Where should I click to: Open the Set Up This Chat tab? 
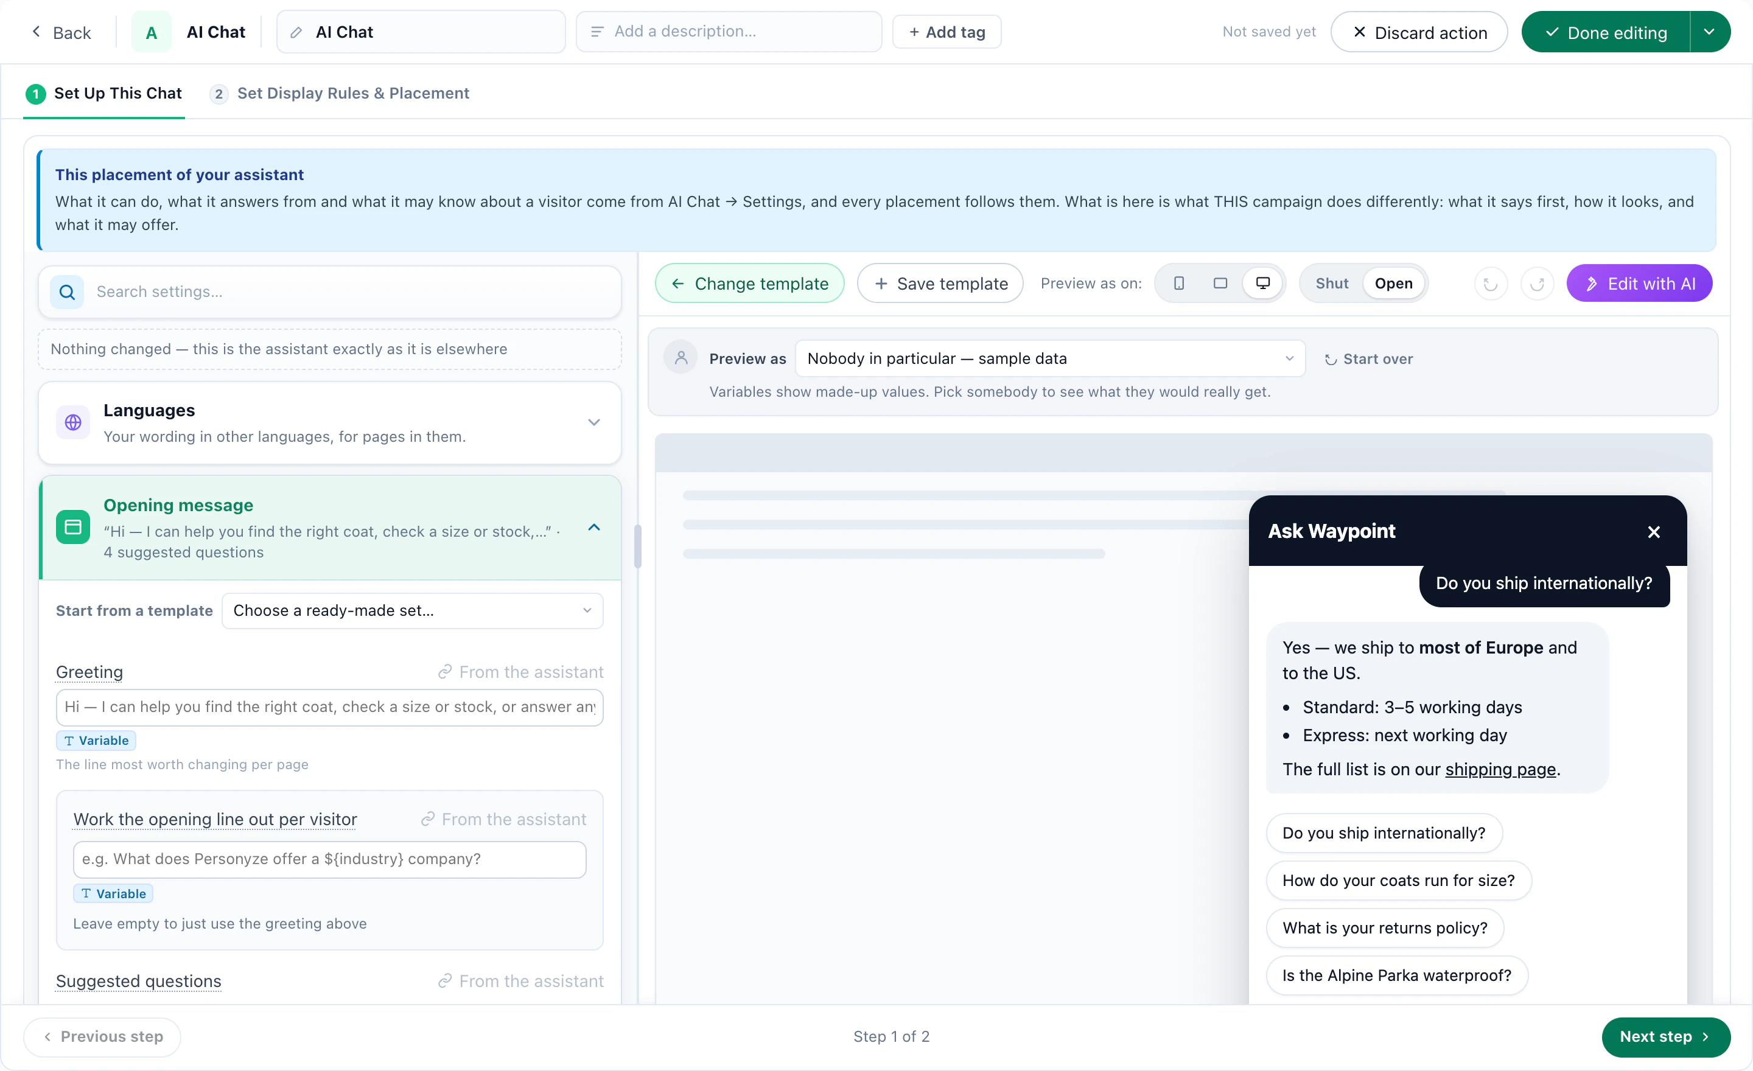pyautogui.click(x=104, y=93)
